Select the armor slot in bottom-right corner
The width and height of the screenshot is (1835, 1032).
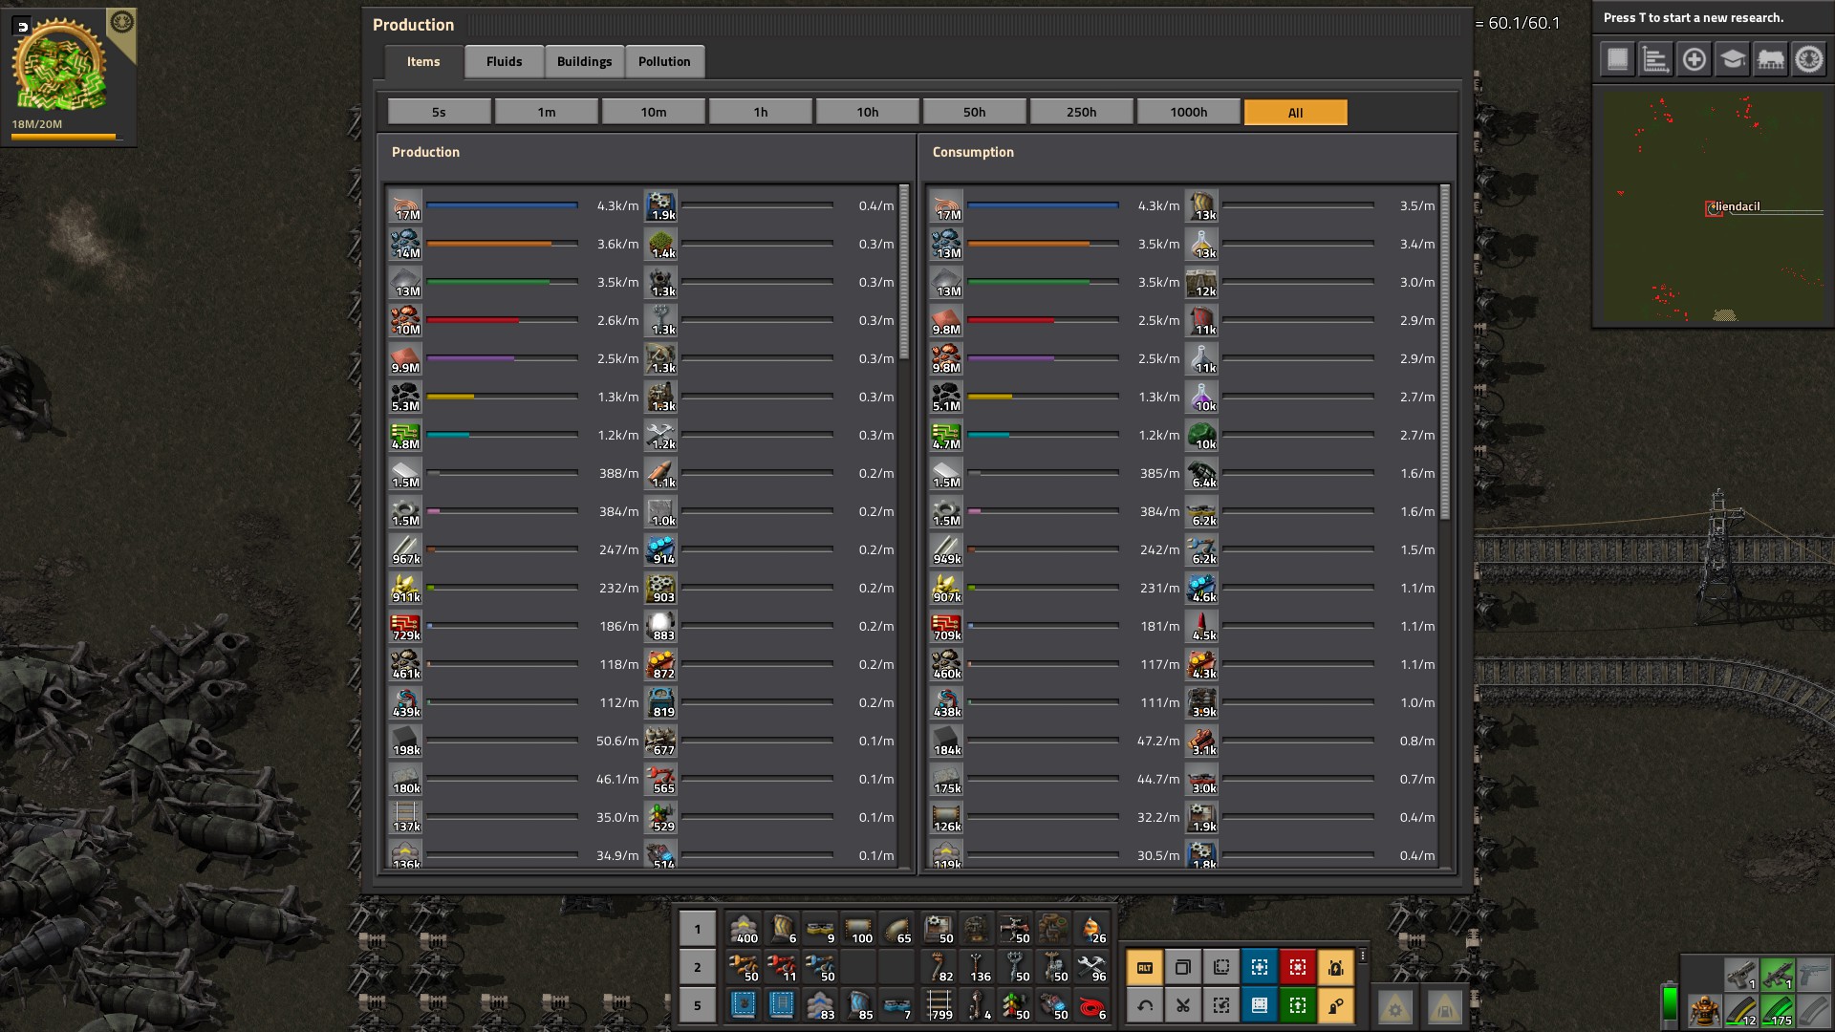click(x=1704, y=1010)
